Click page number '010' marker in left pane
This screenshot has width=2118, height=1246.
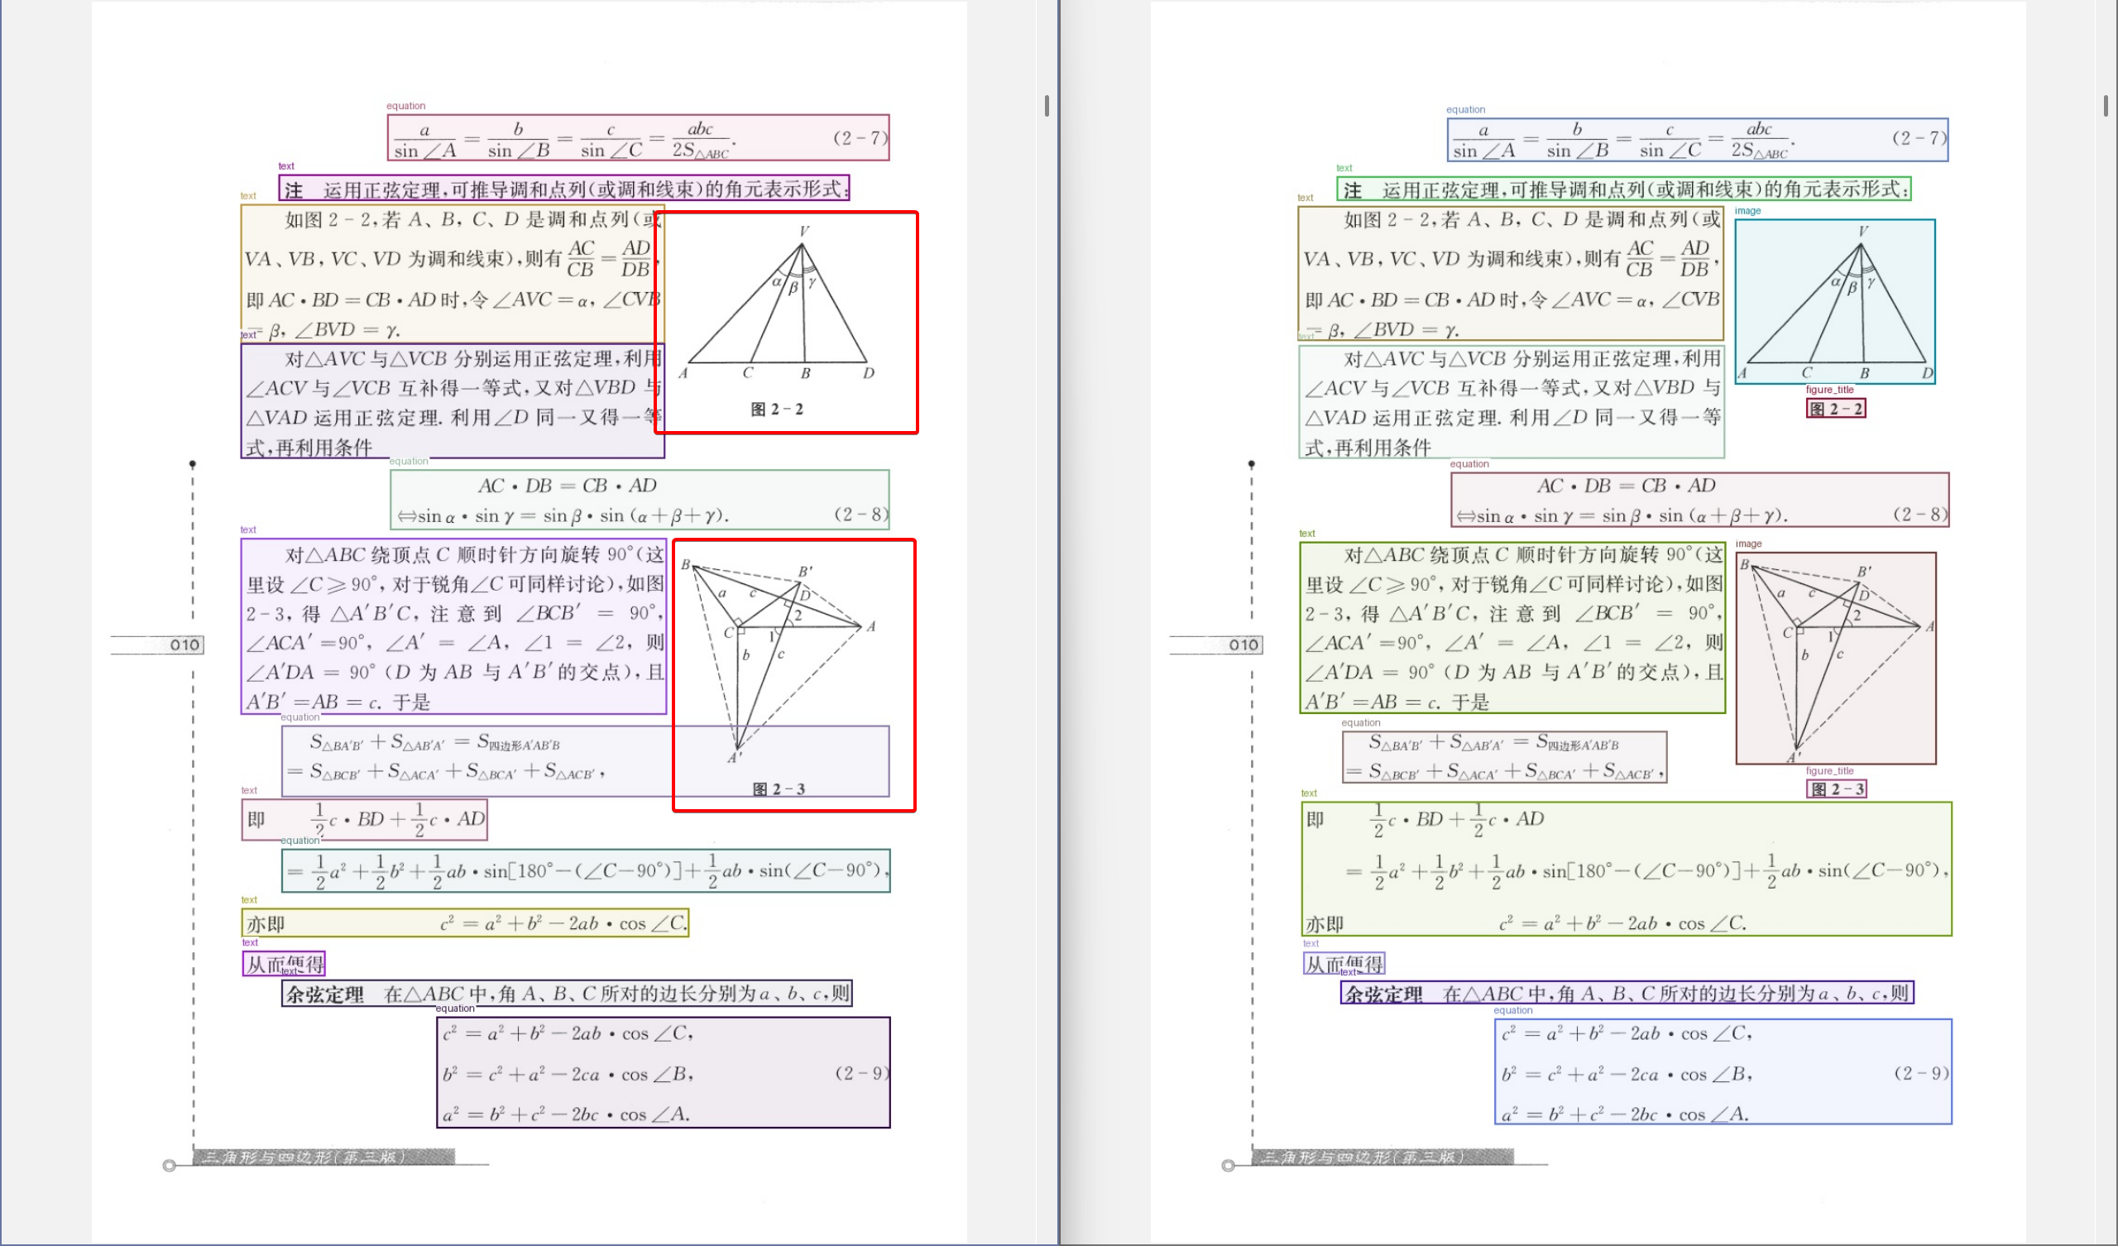click(184, 645)
